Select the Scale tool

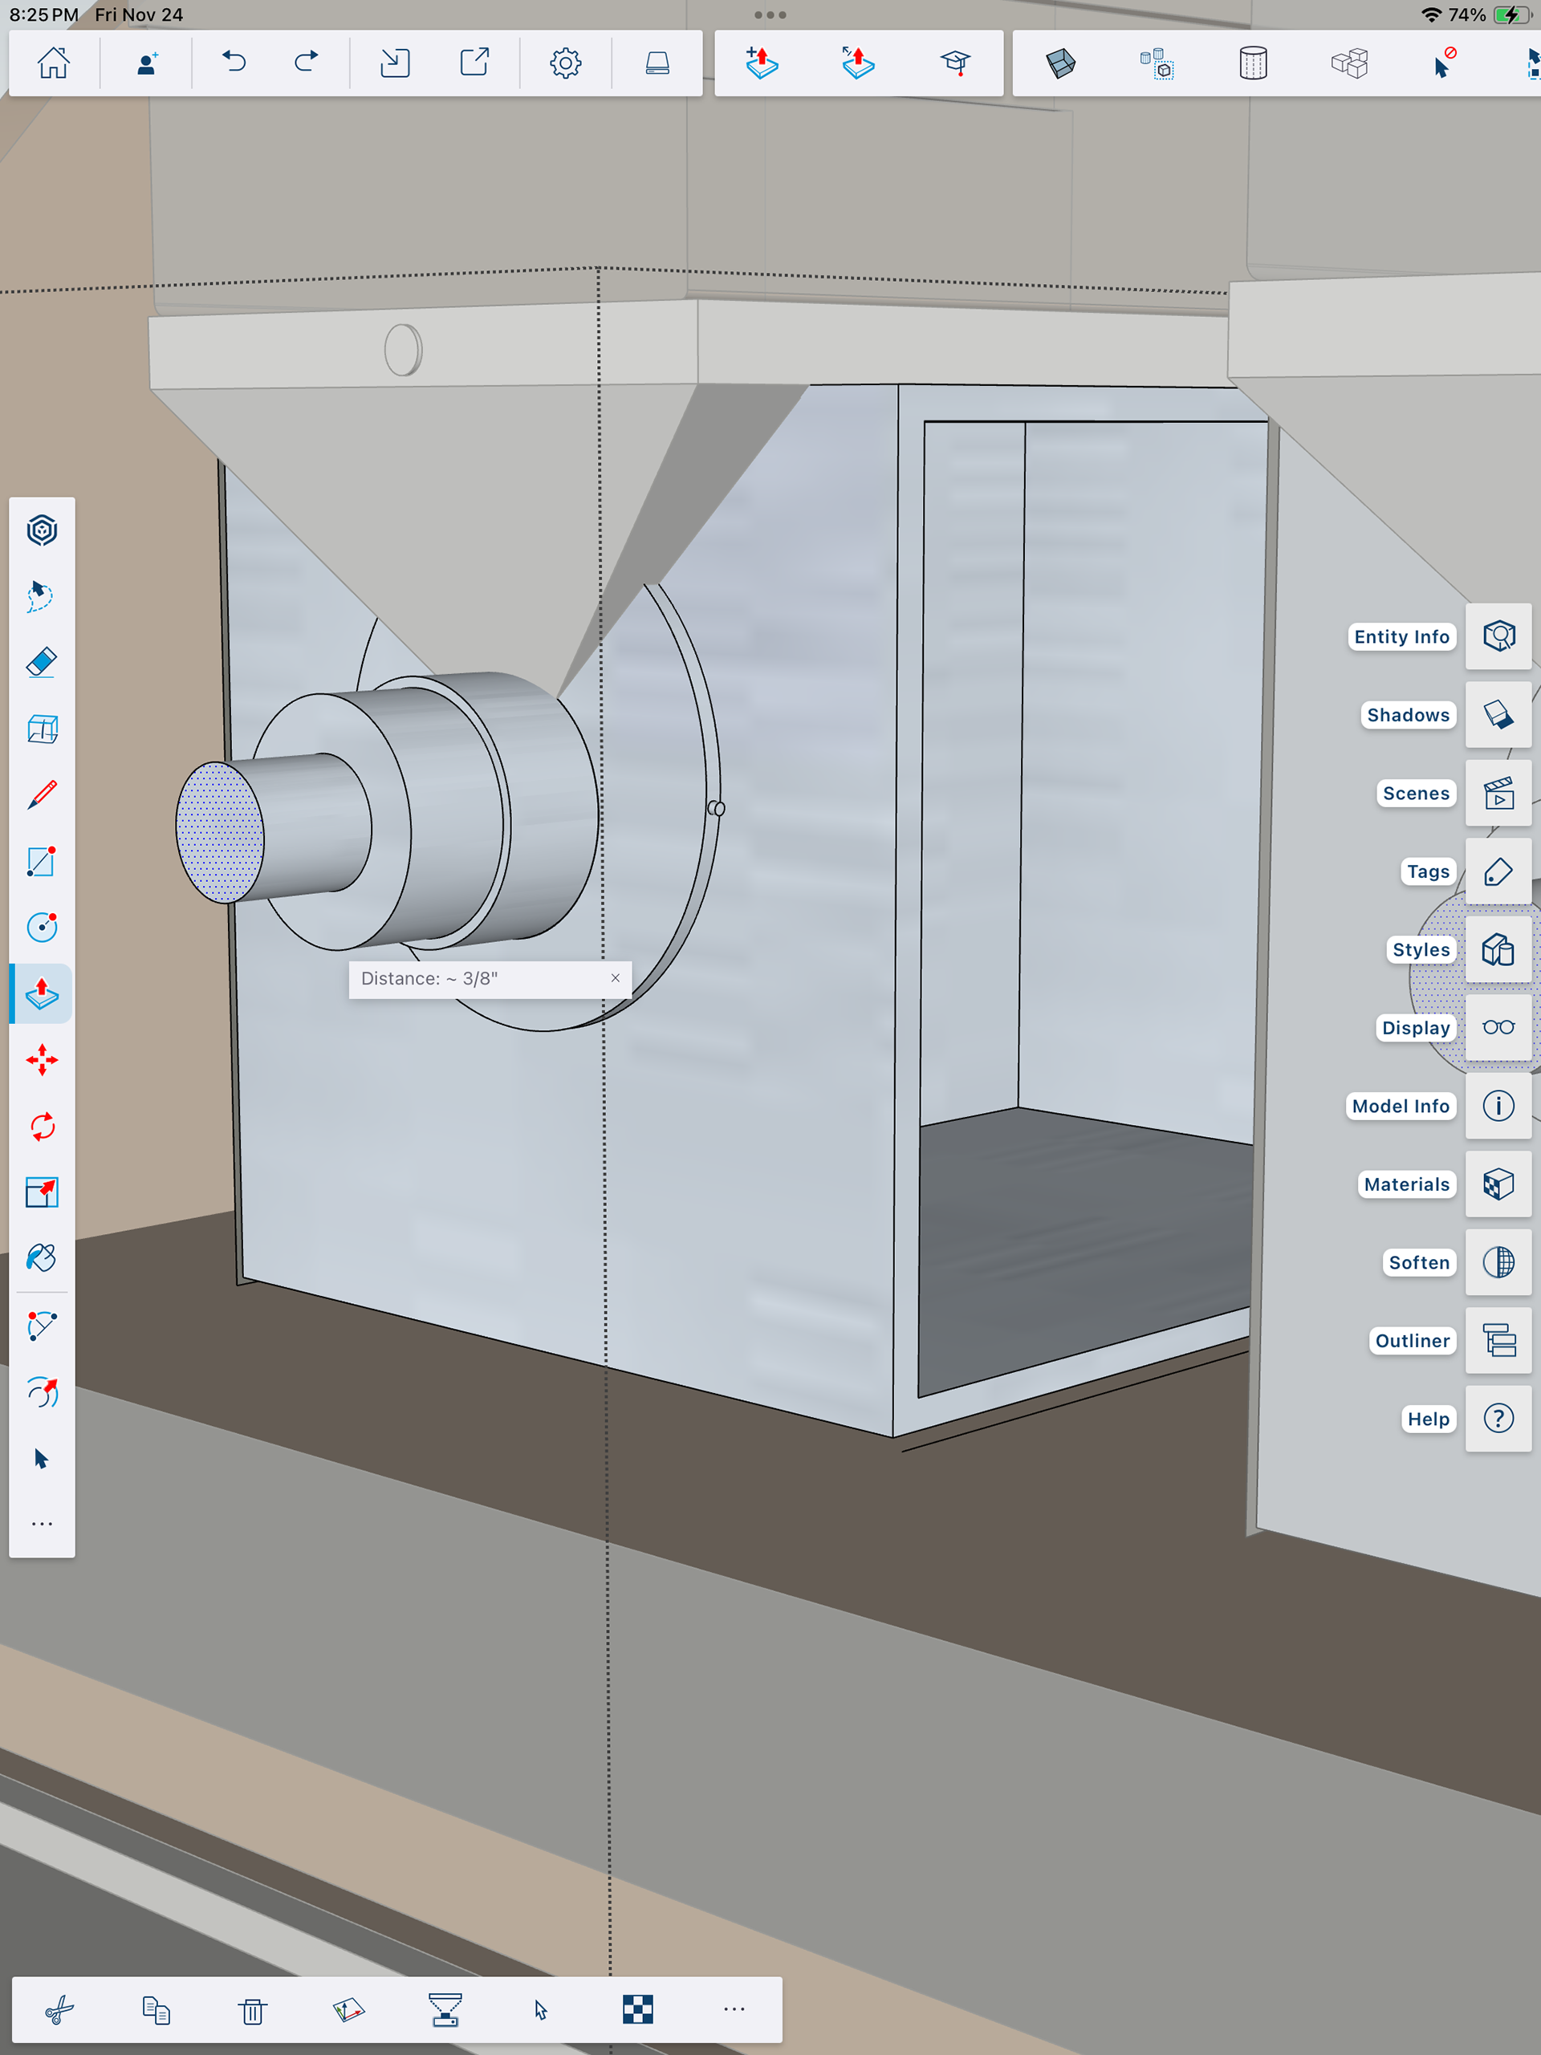click(42, 1192)
